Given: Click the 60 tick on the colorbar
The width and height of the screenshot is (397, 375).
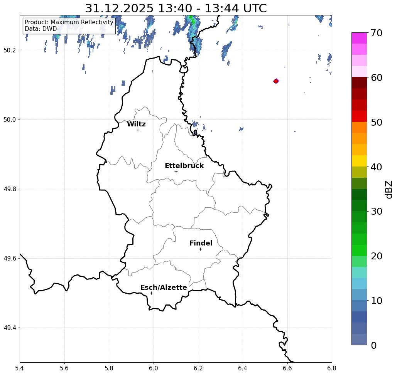Looking at the screenshot, I should [x=376, y=77].
